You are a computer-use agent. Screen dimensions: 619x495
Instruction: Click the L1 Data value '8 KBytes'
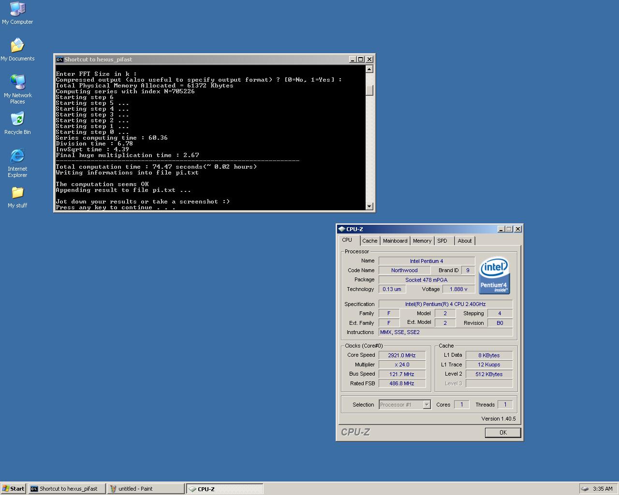(x=489, y=355)
